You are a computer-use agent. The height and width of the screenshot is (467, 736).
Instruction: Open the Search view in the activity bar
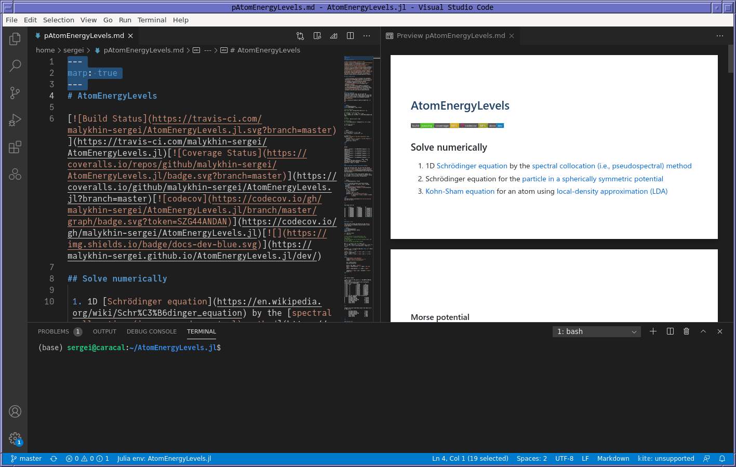15,66
